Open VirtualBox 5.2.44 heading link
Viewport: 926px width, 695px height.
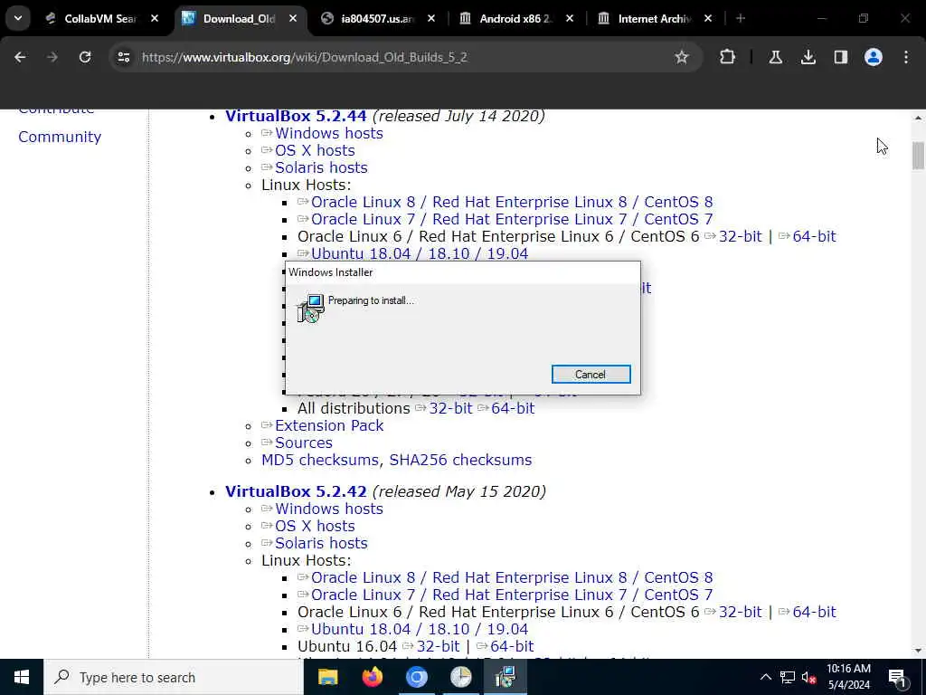(296, 116)
